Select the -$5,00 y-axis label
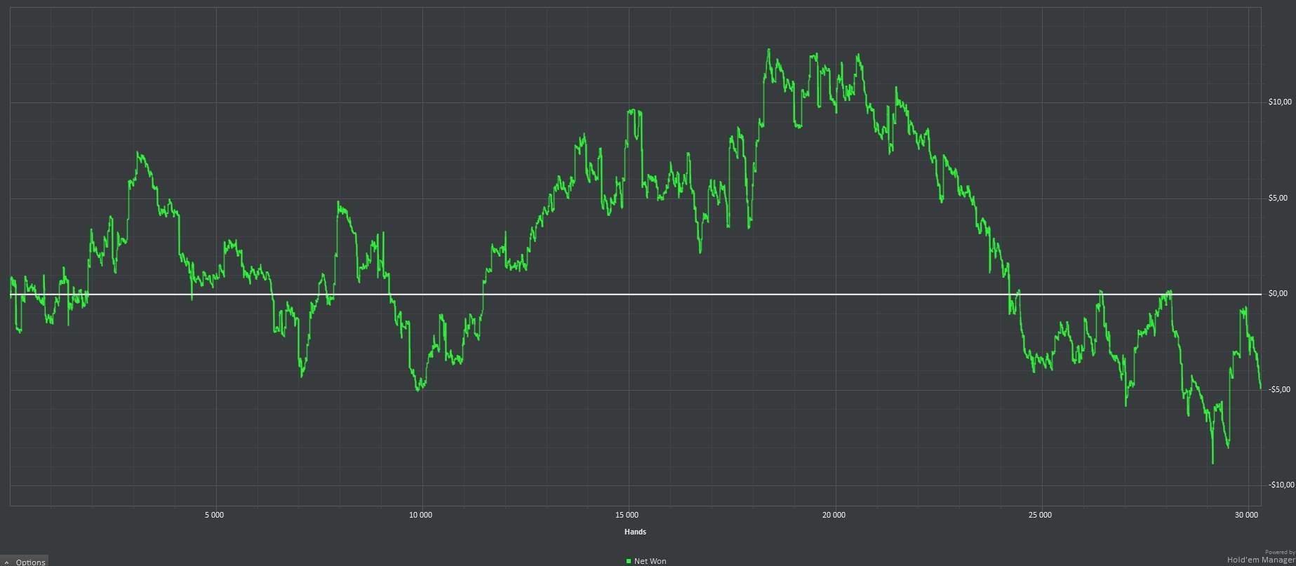 point(1280,389)
